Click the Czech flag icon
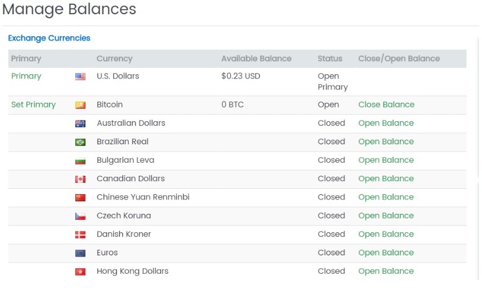 80,216
